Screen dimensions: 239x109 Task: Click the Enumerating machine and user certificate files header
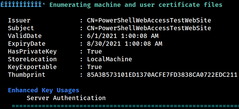136,5
